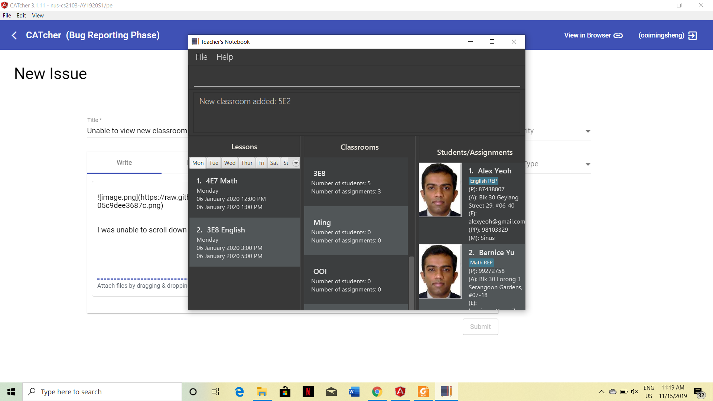Click the View in Browser link icon

(x=618, y=35)
